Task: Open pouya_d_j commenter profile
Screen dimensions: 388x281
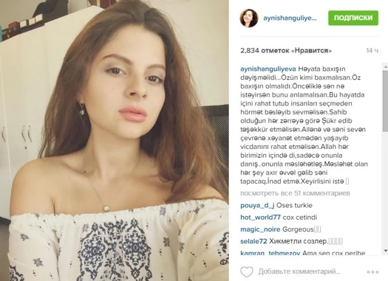Action: pos(257,206)
